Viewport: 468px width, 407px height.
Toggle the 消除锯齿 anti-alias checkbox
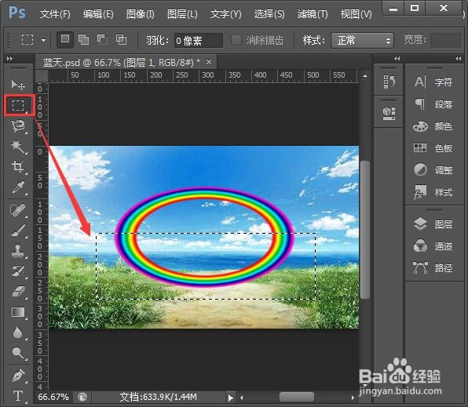236,40
